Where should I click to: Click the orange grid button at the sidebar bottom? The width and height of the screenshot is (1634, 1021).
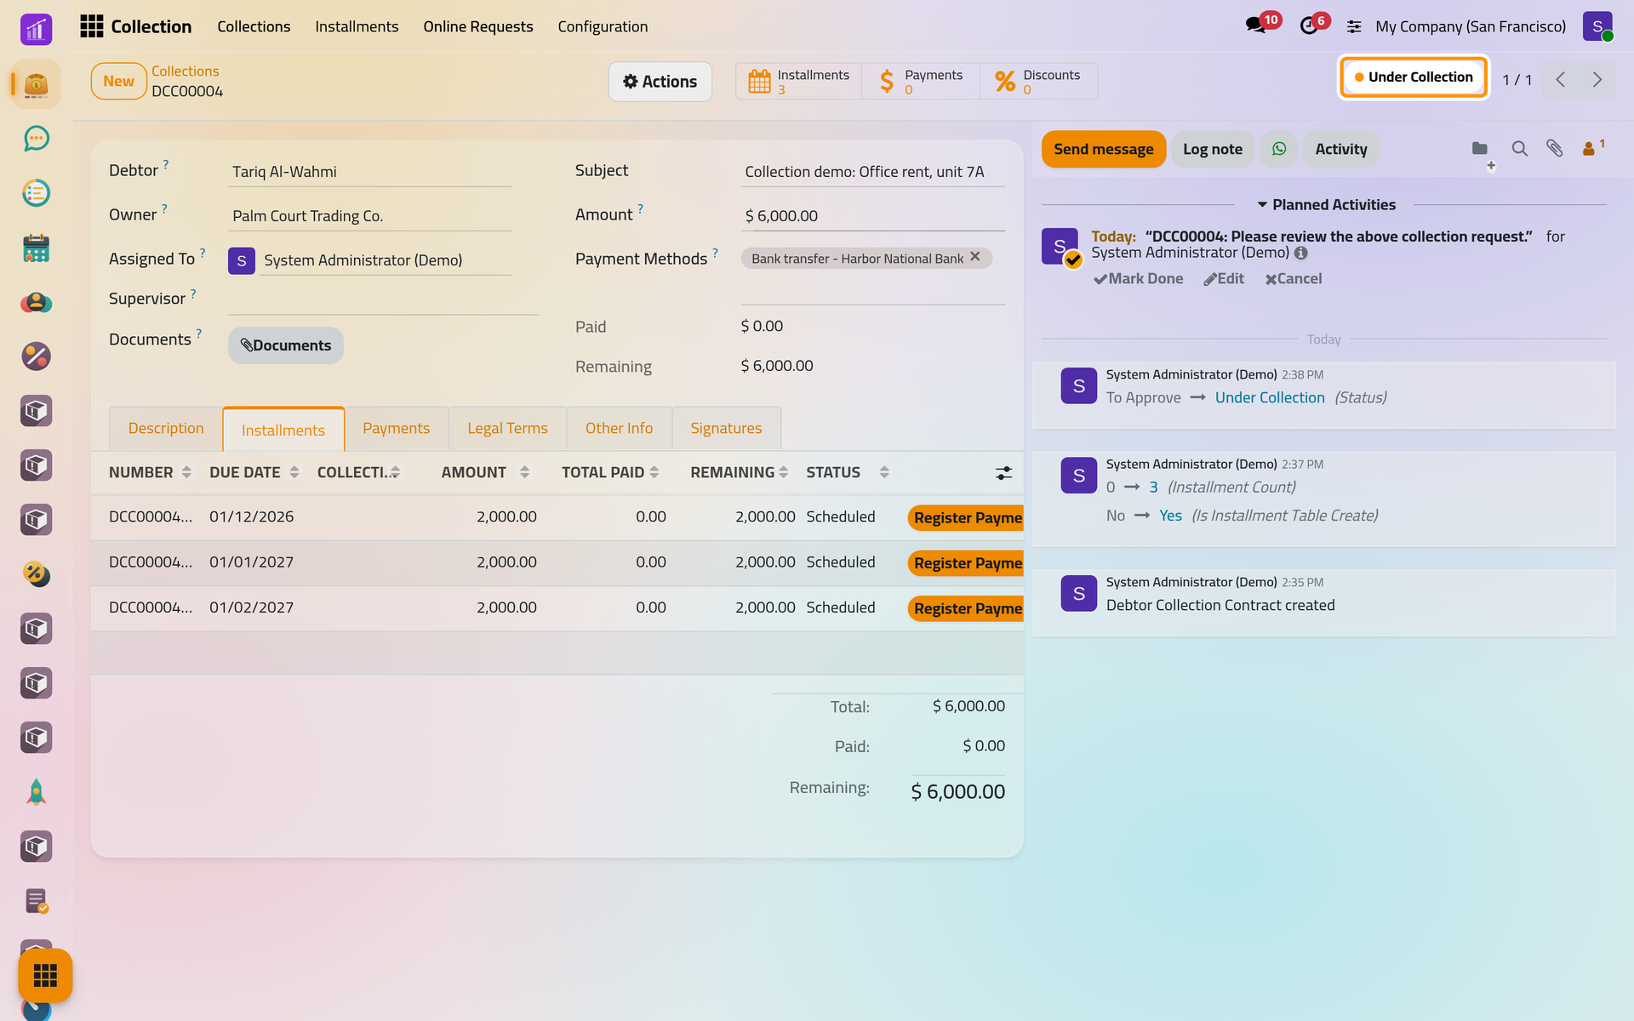(x=45, y=975)
